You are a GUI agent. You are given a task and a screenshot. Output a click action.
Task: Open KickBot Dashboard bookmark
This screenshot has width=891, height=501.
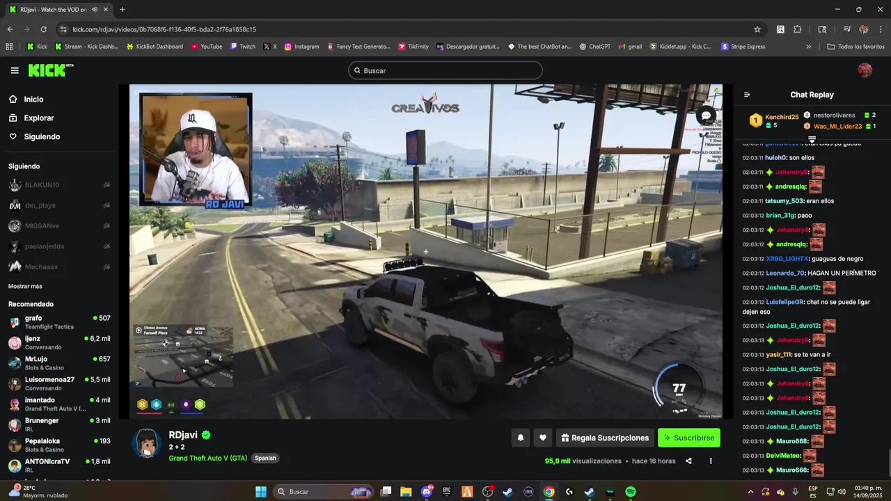pos(155,47)
